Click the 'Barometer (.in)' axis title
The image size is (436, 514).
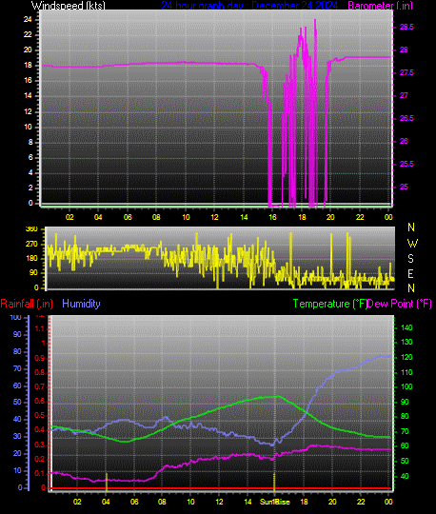coord(380,6)
